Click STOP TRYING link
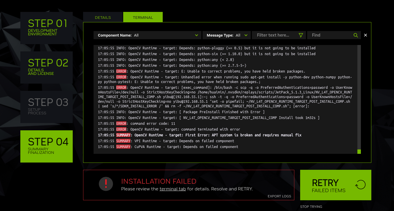This screenshot has height=211, width=394. 311,207
